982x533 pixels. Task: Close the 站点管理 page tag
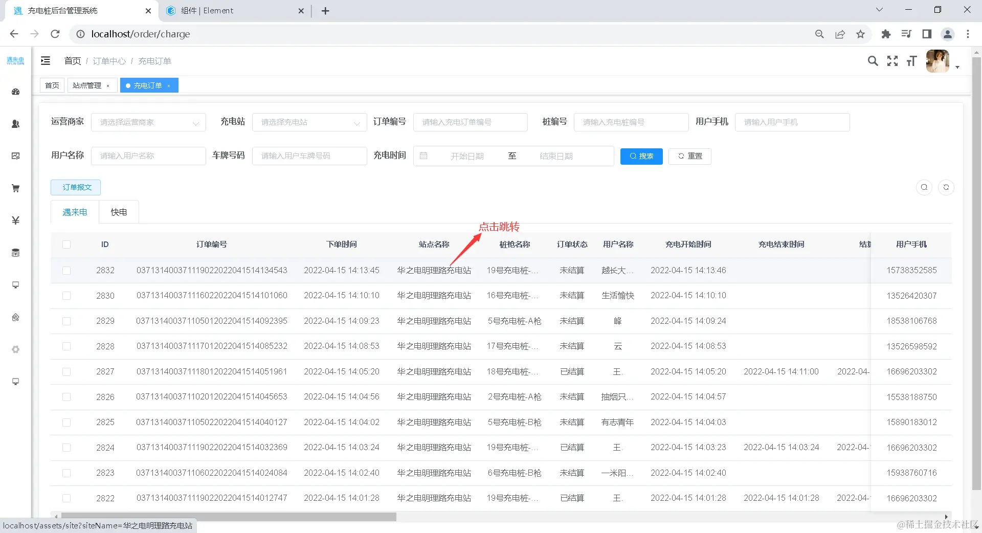pos(108,86)
